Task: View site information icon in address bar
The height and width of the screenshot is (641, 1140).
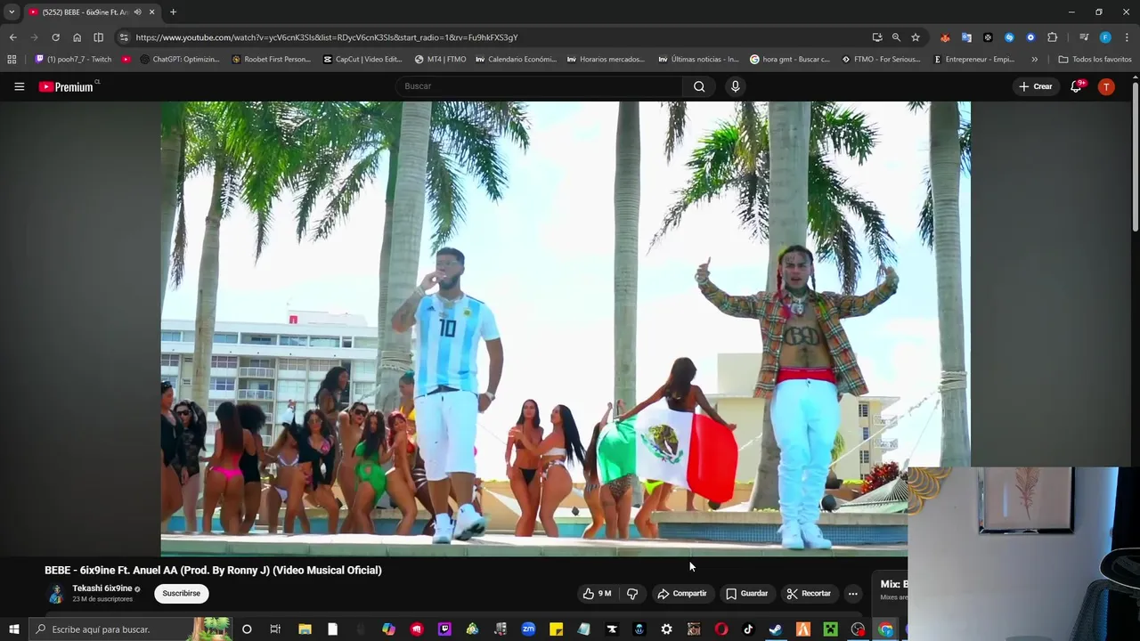Action: point(124,37)
